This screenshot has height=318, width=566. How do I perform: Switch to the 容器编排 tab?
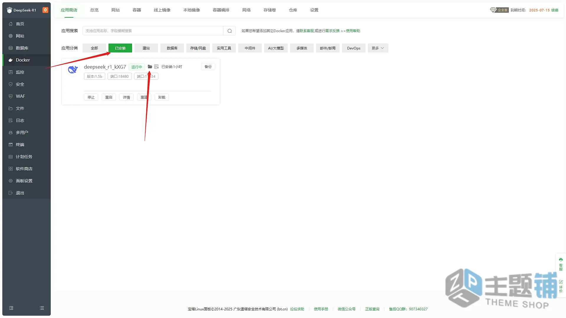point(221,10)
